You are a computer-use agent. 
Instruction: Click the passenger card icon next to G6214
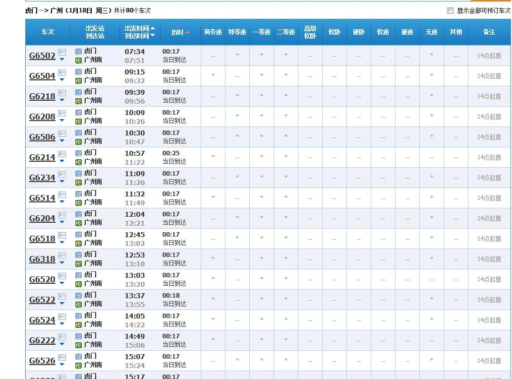point(61,155)
